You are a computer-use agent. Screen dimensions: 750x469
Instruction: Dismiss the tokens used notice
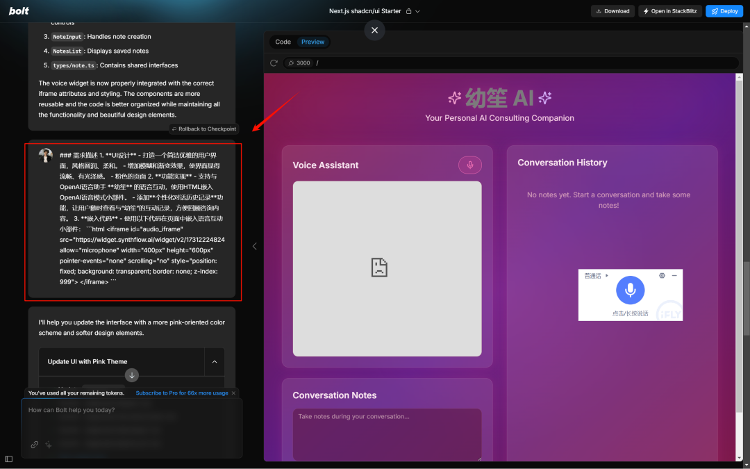pos(233,393)
